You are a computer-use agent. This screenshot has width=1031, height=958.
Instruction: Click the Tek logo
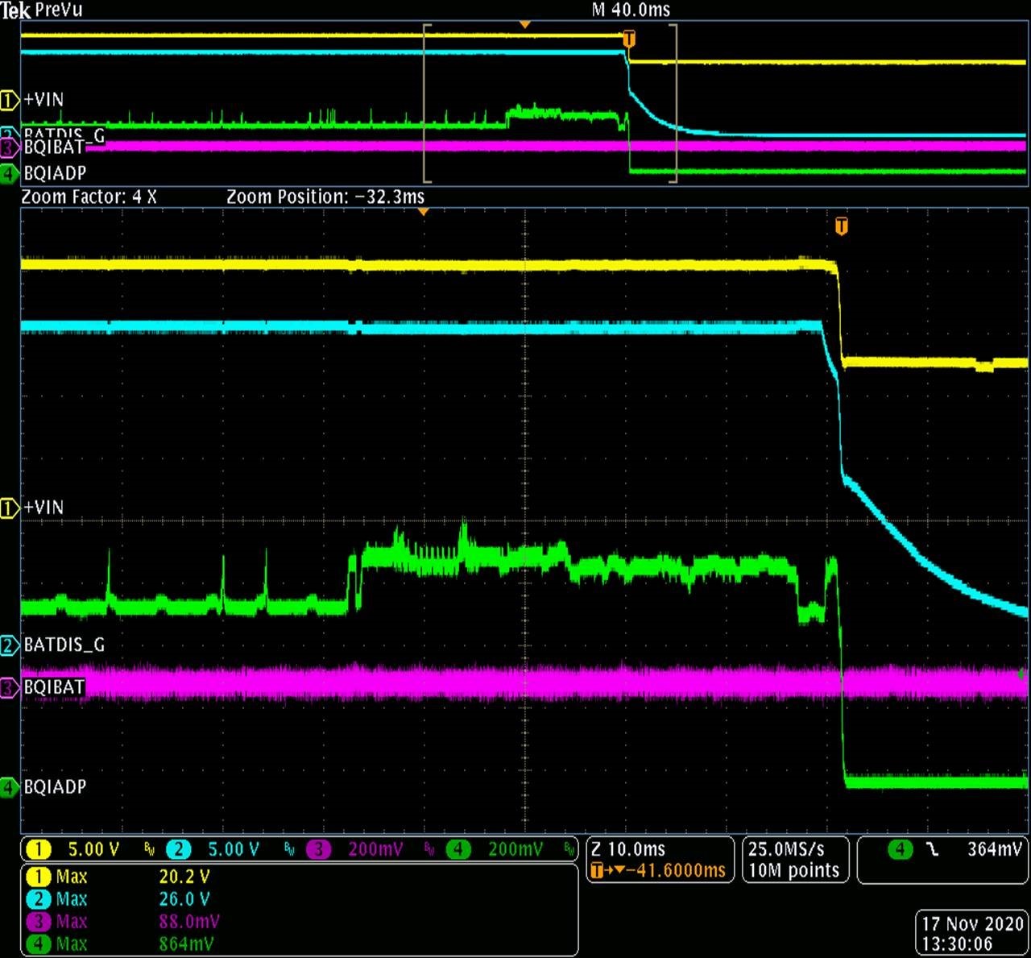click(x=16, y=10)
